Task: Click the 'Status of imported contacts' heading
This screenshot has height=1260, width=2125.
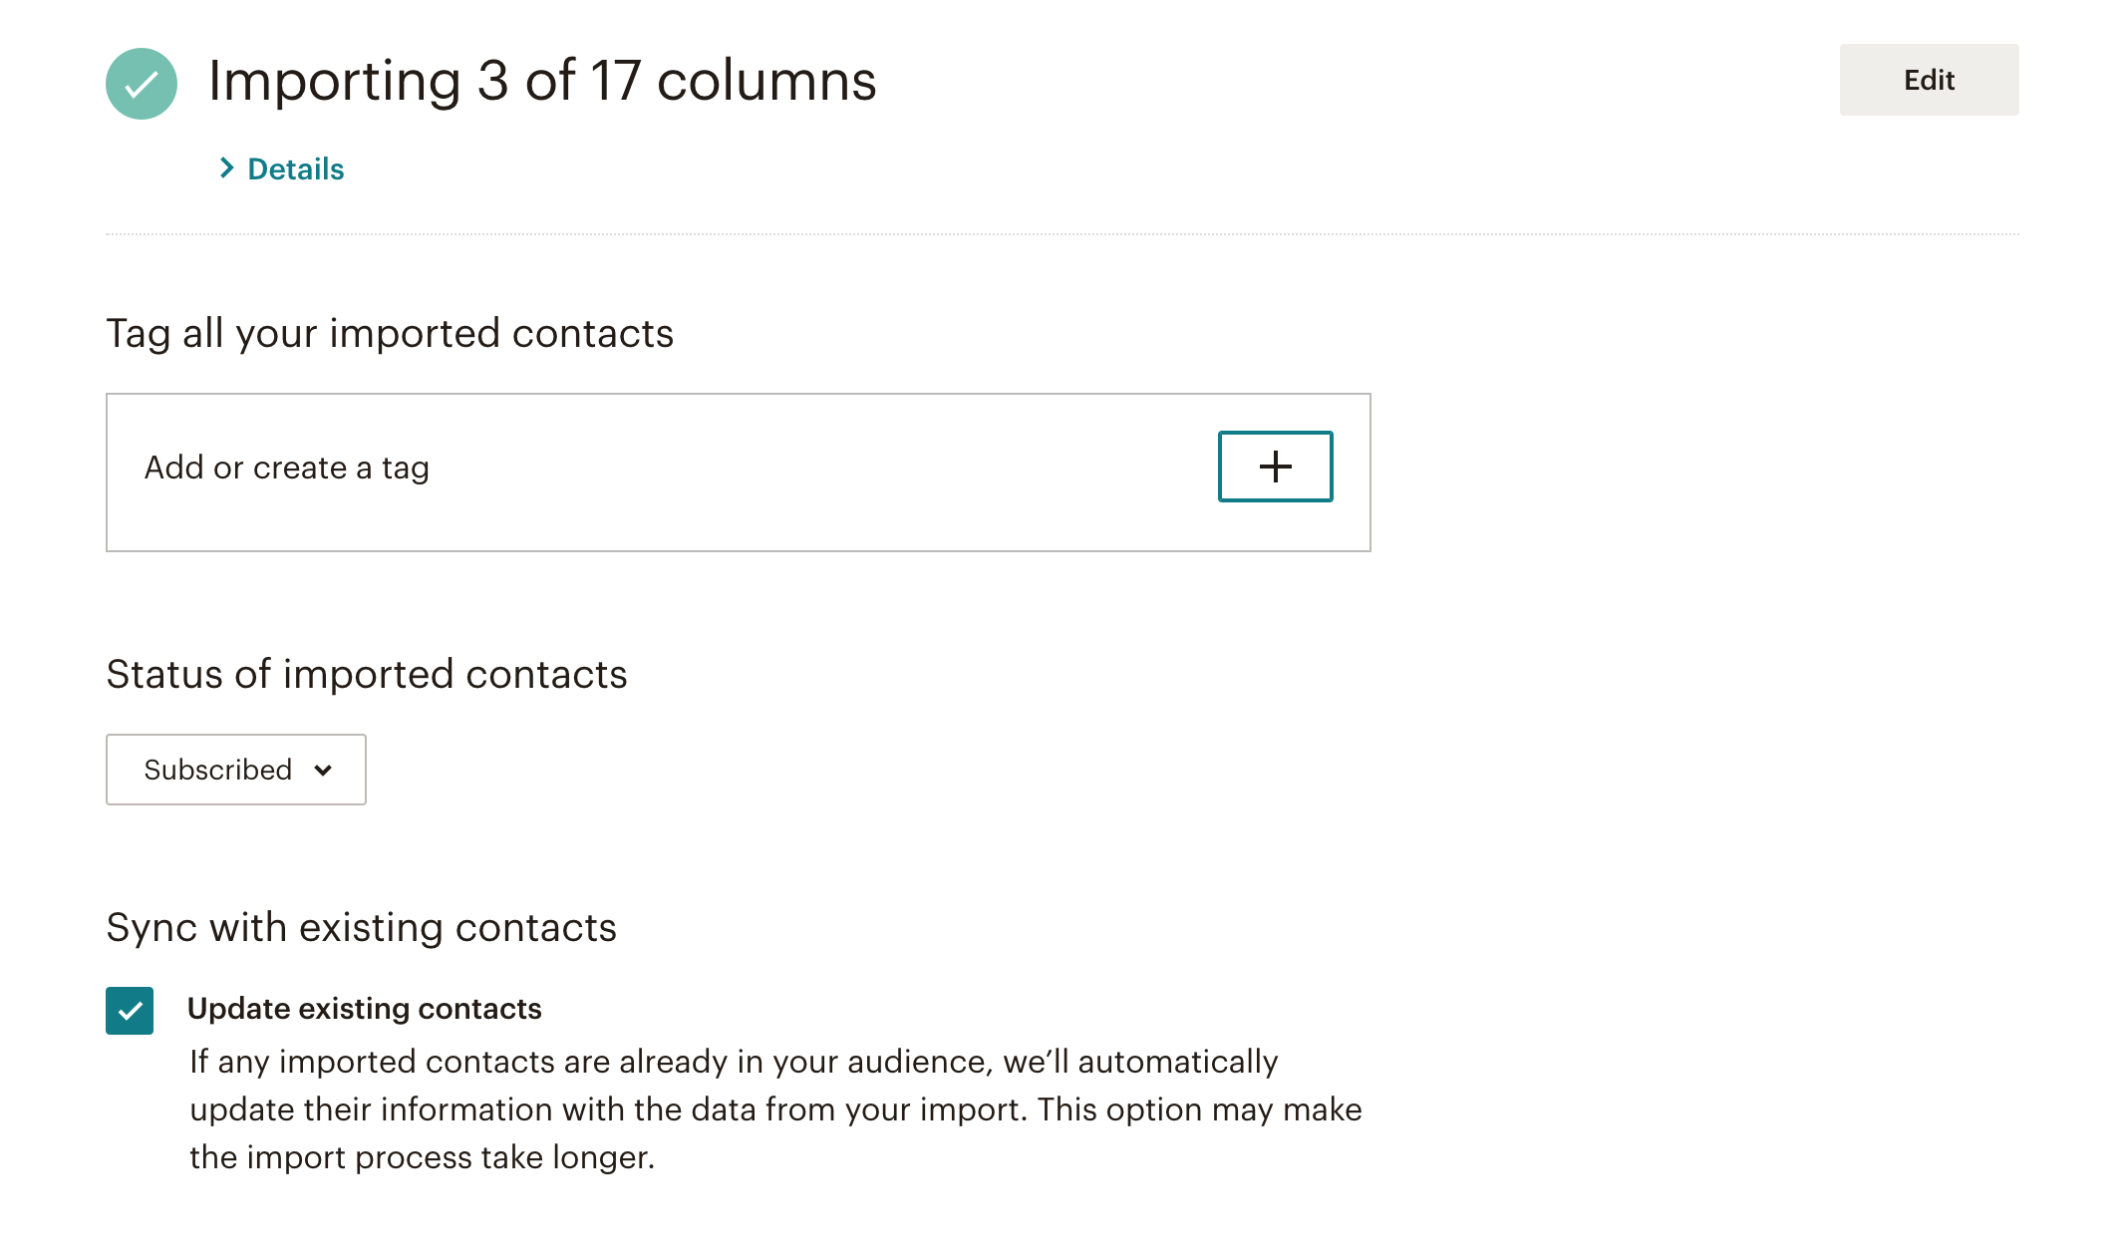Action: (x=367, y=675)
